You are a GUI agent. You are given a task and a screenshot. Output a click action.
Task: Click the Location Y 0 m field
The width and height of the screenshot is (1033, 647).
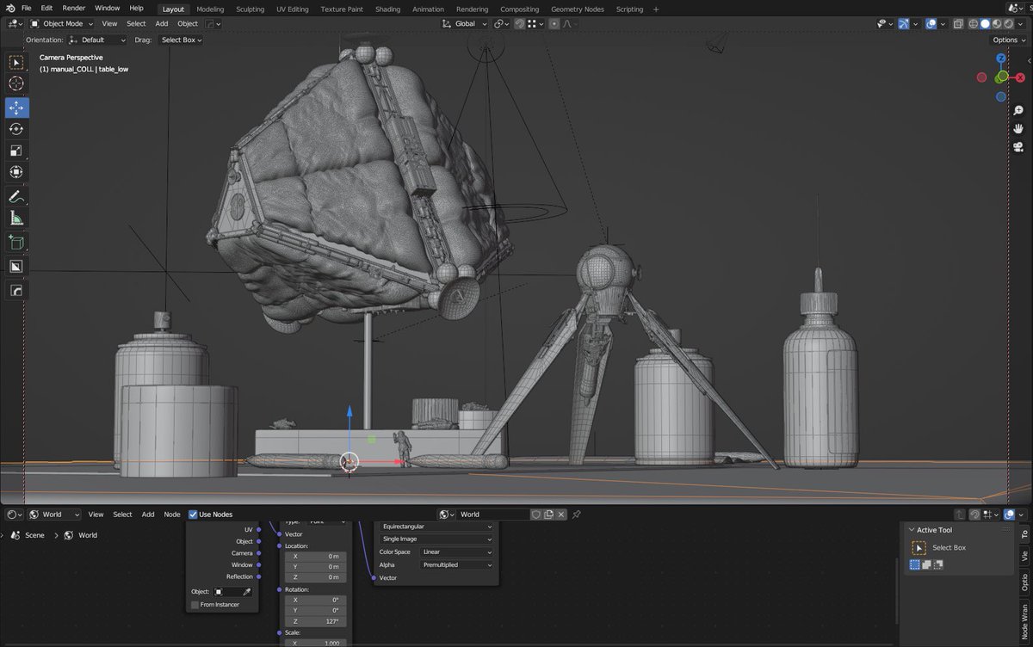[x=316, y=566]
